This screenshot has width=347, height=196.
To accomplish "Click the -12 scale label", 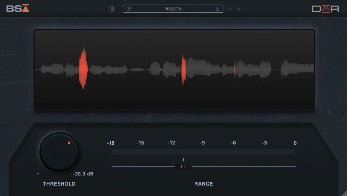I will tap(171, 143).
